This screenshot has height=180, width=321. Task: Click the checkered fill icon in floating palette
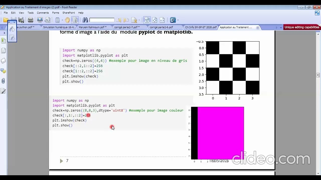12,37
